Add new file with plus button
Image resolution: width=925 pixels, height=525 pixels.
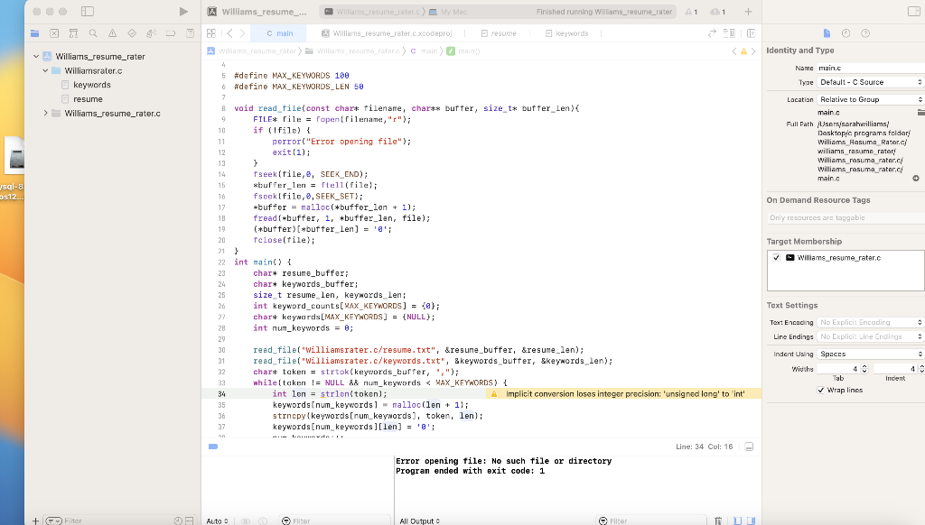point(35,520)
